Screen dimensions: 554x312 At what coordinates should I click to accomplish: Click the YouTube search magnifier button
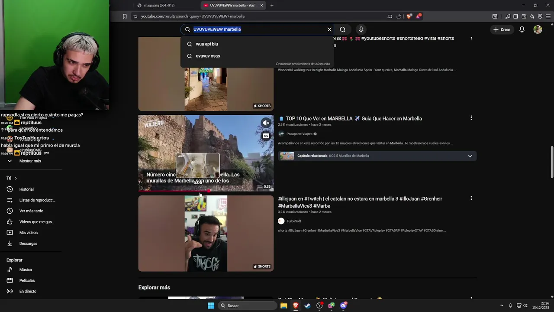342,29
